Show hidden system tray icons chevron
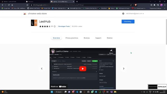This screenshot has width=167, height=94. tap(142, 92)
